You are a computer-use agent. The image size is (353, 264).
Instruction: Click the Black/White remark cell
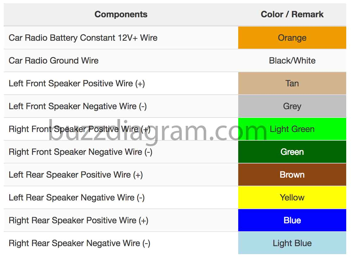point(292,60)
